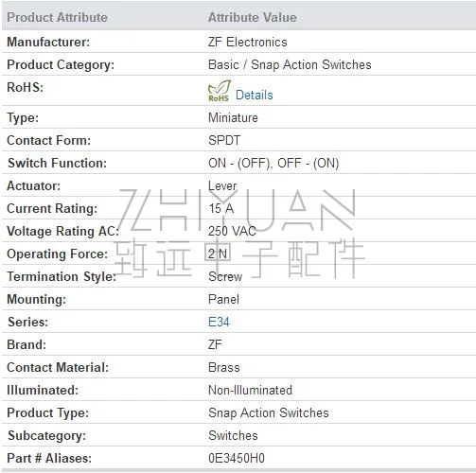The height and width of the screenshot is (473, 476).
Task: Click the green RoHS leaf icon
Action: pos(220,91)
